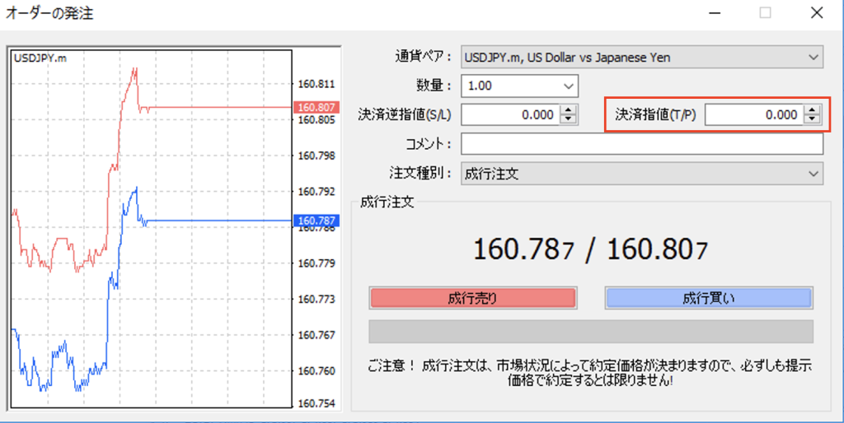Increase T/P with the up arrow
This screenshot has width=844, height=423.
coord(813,111)
